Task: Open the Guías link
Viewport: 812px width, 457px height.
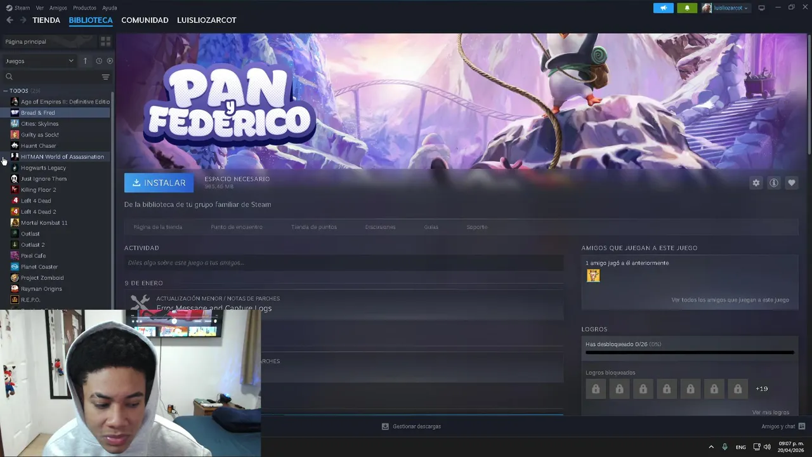Action: pos(431,227)
